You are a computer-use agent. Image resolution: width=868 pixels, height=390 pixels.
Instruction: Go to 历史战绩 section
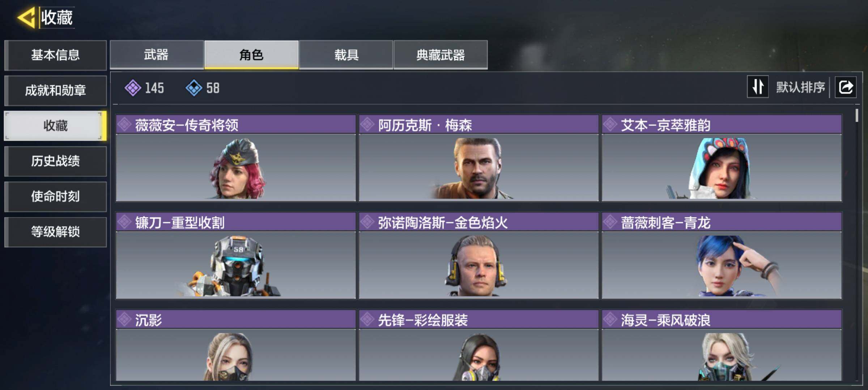[x=55, y=161]
